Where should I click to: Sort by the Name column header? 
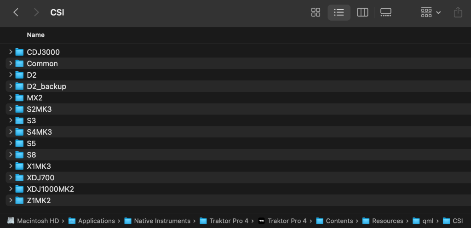[x=36, y=35]
